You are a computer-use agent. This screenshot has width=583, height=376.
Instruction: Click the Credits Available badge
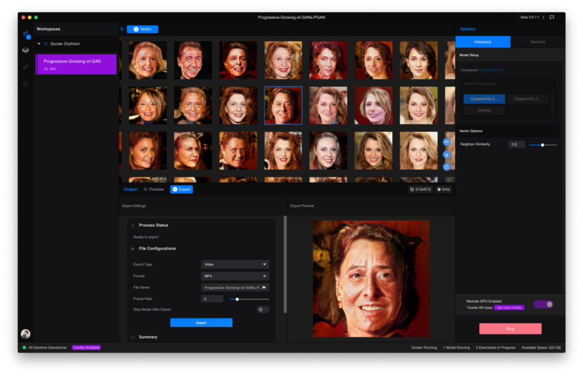(86, 347)
